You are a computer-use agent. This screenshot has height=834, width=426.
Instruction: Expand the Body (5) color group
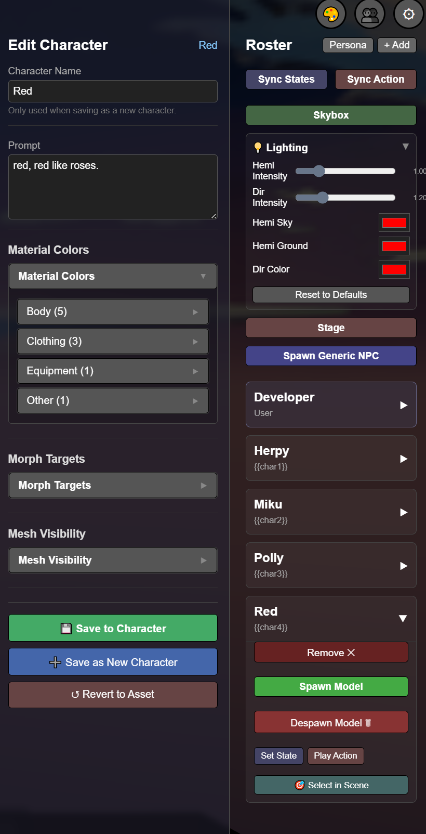coord(113,311)
